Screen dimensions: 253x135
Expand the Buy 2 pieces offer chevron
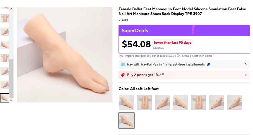[x=246, y=75]
